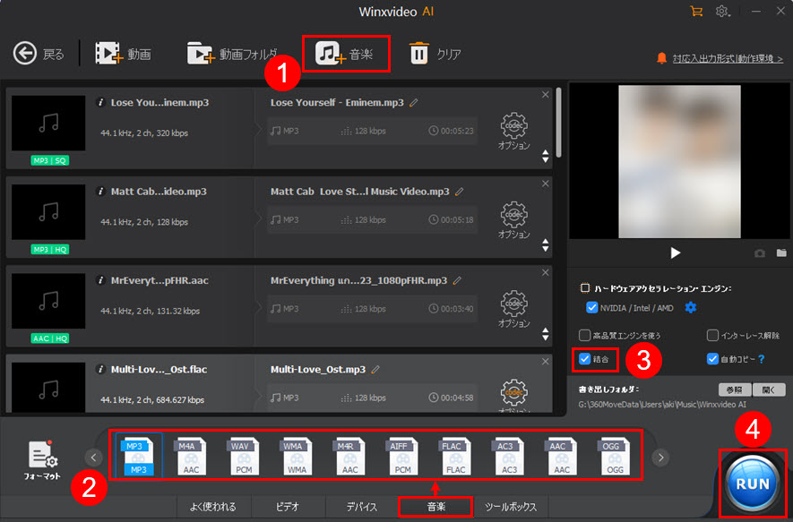Click thumbnail of Lose You...inem.mp3
This screenshot has height=522, width=793.
tap(48, 123)
